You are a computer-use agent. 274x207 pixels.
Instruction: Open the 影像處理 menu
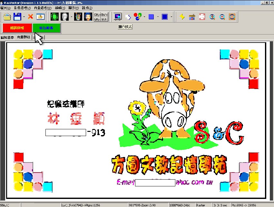click(22, 8)
